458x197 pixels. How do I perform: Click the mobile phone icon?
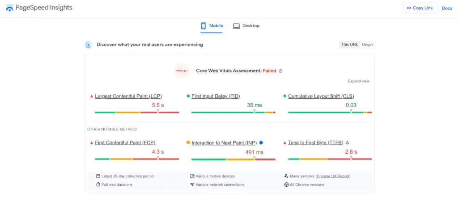point(204,25)
